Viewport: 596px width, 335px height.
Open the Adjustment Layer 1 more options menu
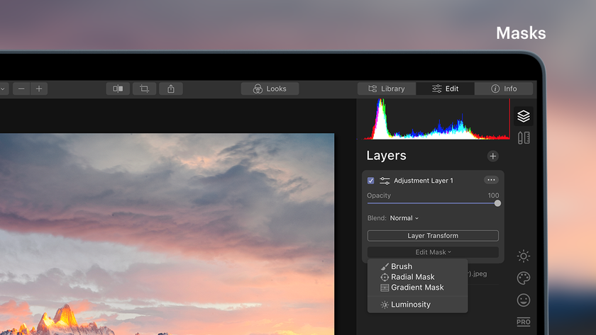[x=491, y=180]
